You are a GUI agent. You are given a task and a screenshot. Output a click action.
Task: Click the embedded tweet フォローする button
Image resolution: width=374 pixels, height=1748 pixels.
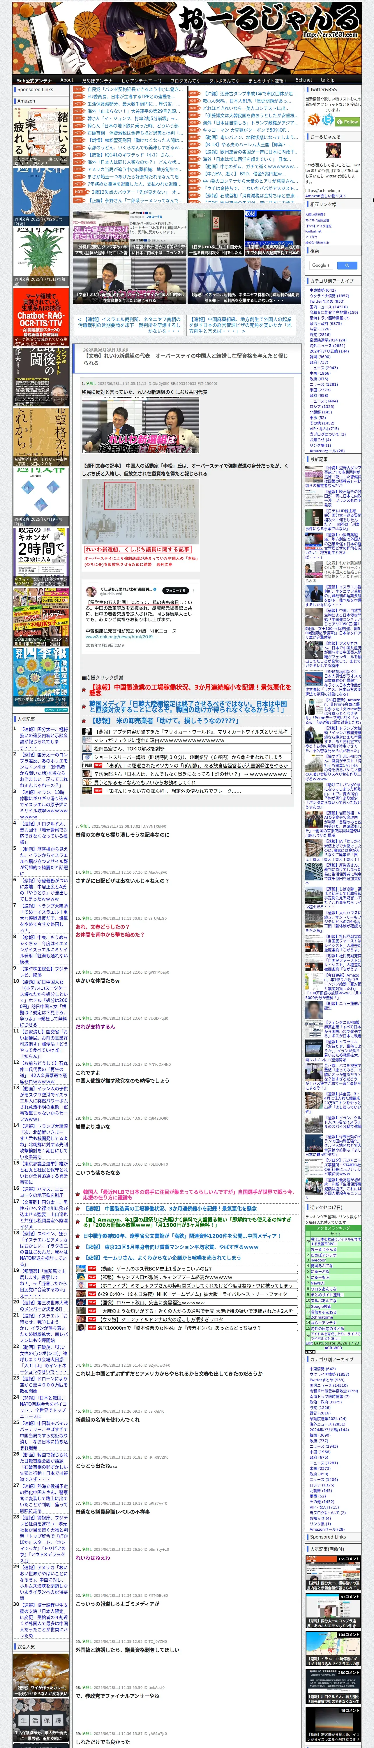176,590
